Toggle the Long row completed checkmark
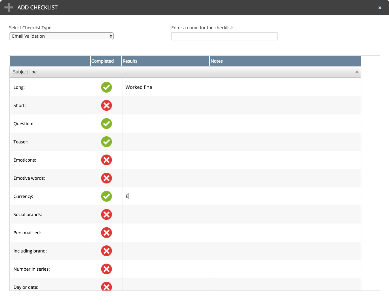This screenshot has height=305, width=389. 107,88
